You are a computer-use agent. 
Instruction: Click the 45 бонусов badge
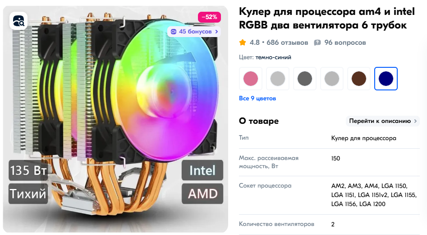[194, 32]
